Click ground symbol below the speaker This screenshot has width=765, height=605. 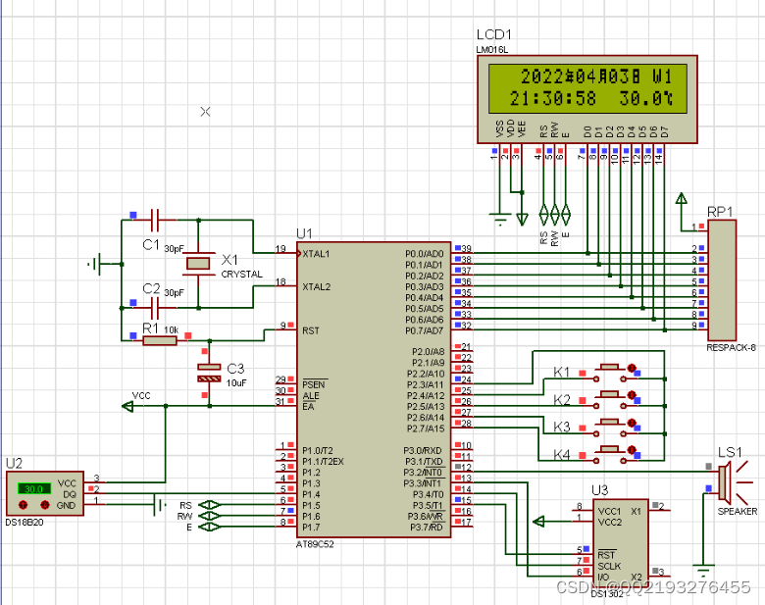[x=703, y=570]
